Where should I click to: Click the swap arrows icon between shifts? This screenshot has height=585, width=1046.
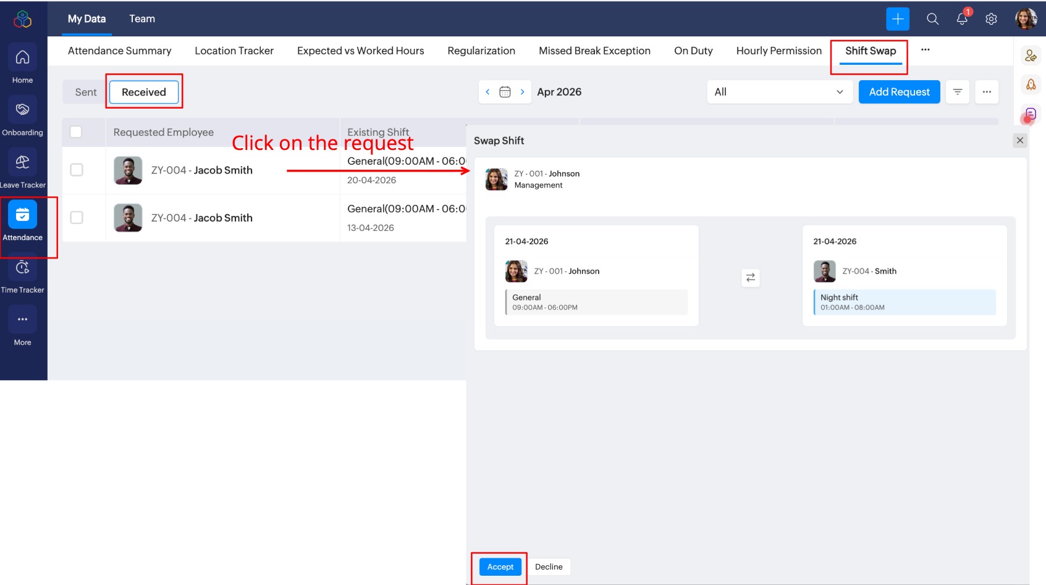click(x=751, y=278)
